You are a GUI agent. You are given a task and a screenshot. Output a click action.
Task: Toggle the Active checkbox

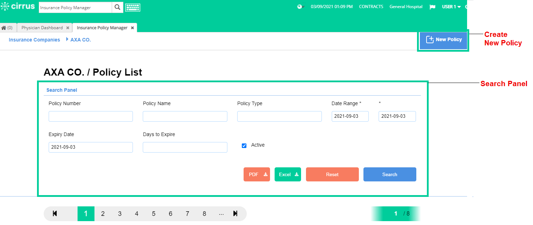[244, 146]
